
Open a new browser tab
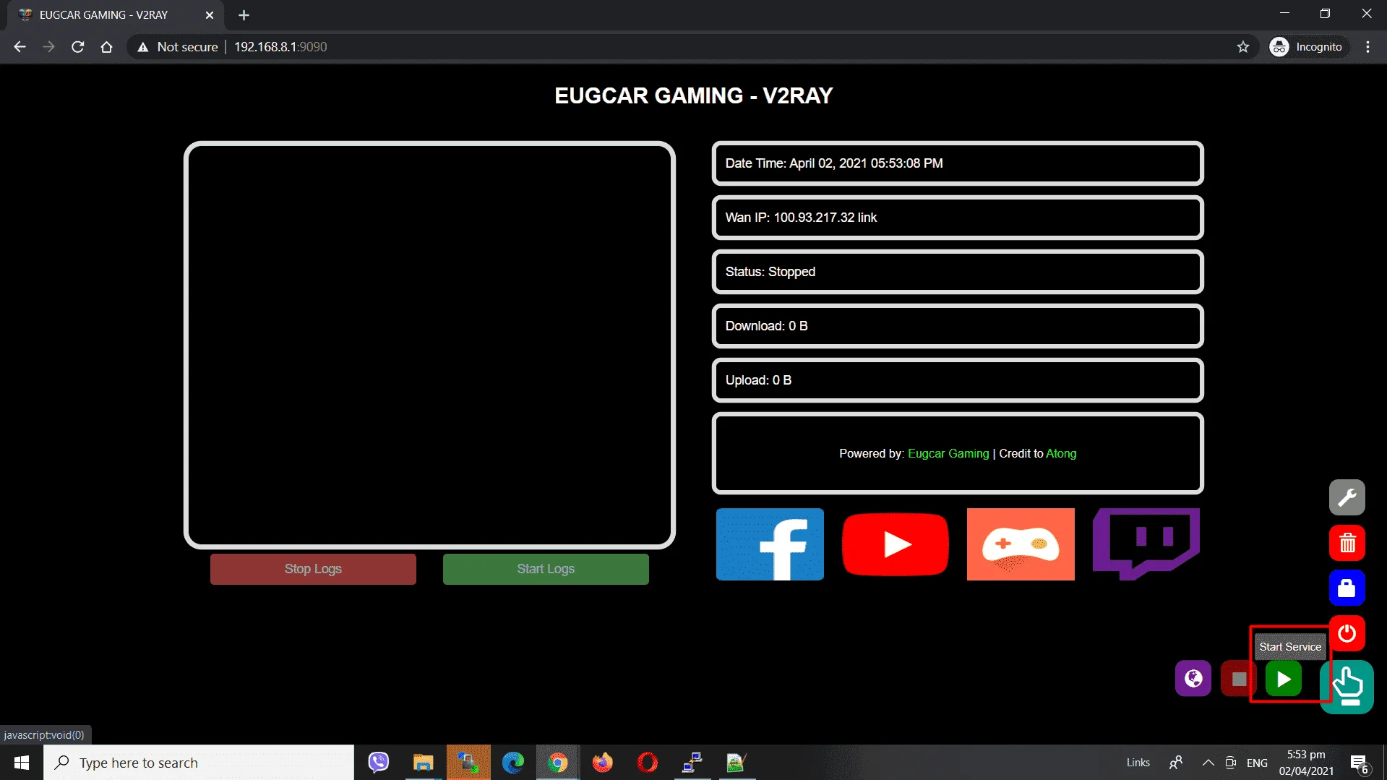pyautogui.click(x=244, y=14)
